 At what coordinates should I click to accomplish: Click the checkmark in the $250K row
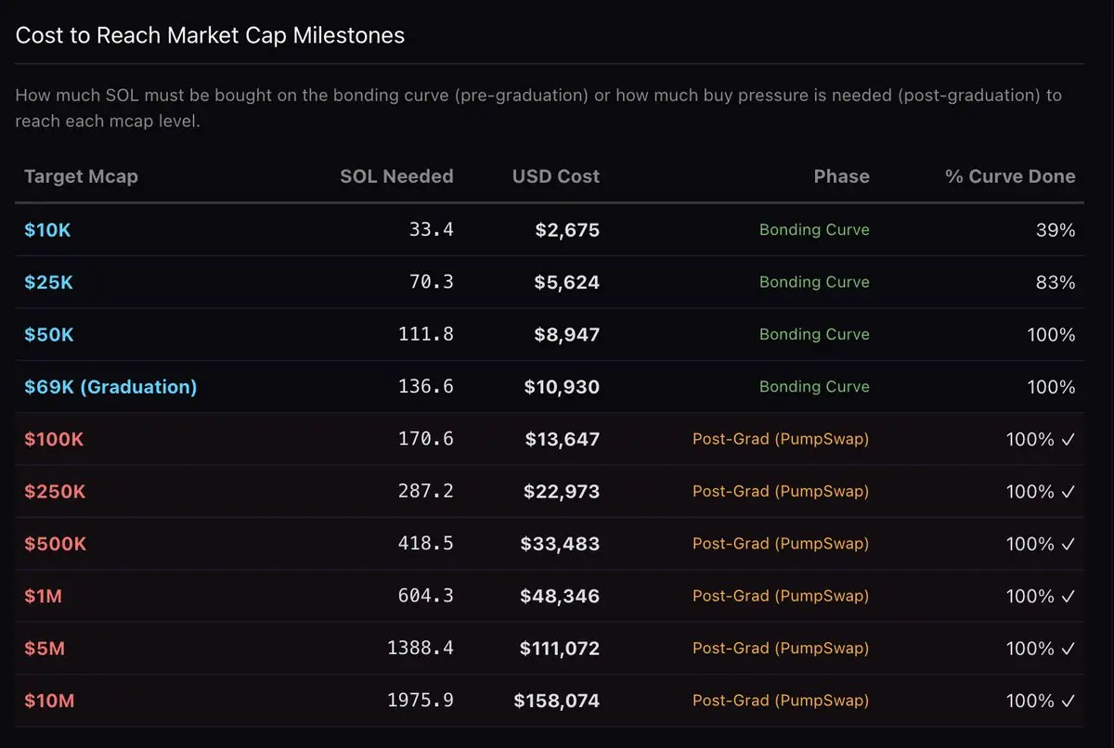click(1068, 491)
